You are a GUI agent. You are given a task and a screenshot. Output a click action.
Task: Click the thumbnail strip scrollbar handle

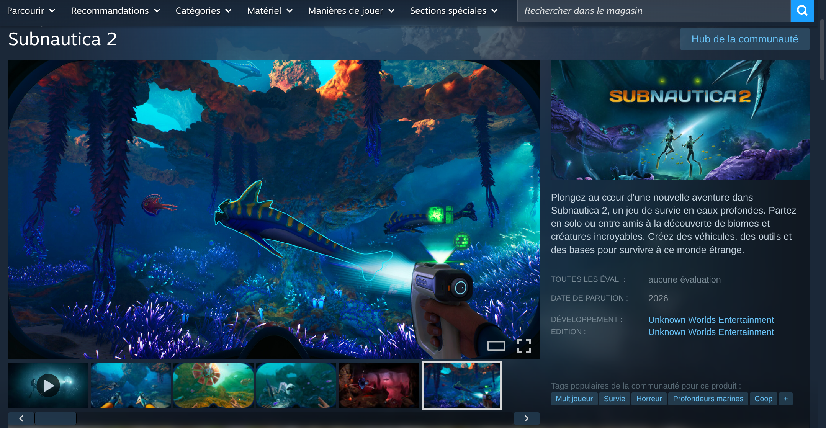coord(56,418)
